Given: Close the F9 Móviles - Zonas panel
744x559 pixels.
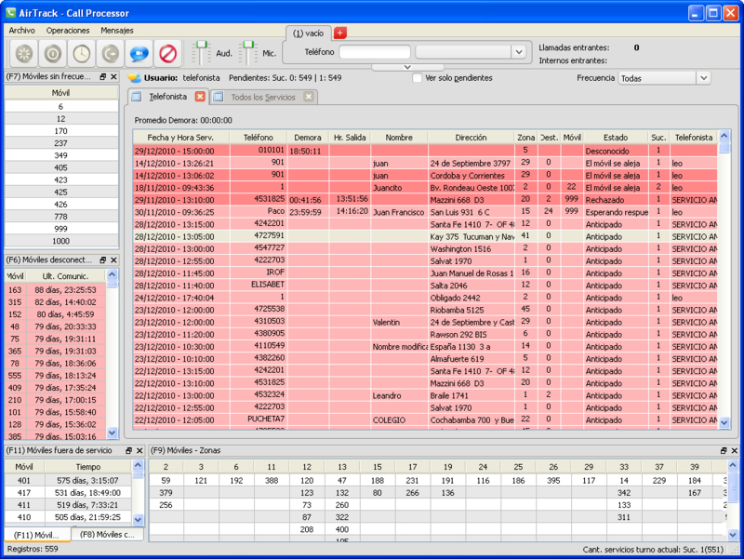Looking at the screenshot, I should click(735, 450).
